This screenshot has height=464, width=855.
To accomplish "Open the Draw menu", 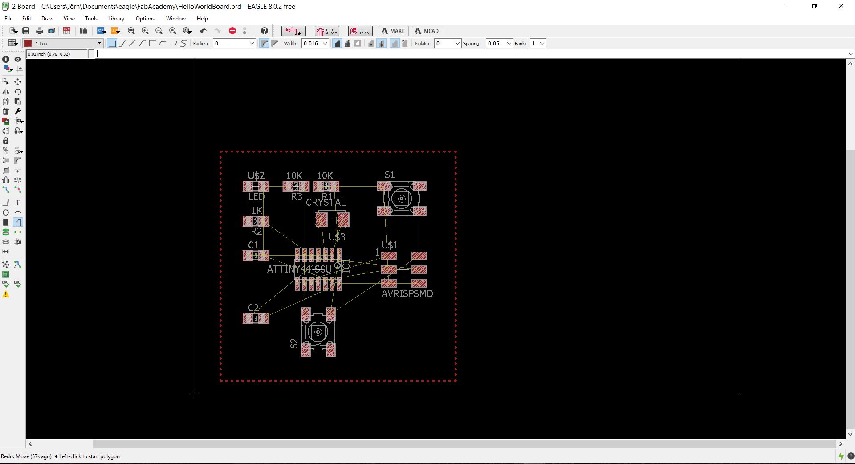I will tap(47, 19).
